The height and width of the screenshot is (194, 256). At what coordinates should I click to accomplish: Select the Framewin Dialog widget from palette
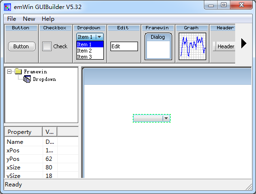158,44
